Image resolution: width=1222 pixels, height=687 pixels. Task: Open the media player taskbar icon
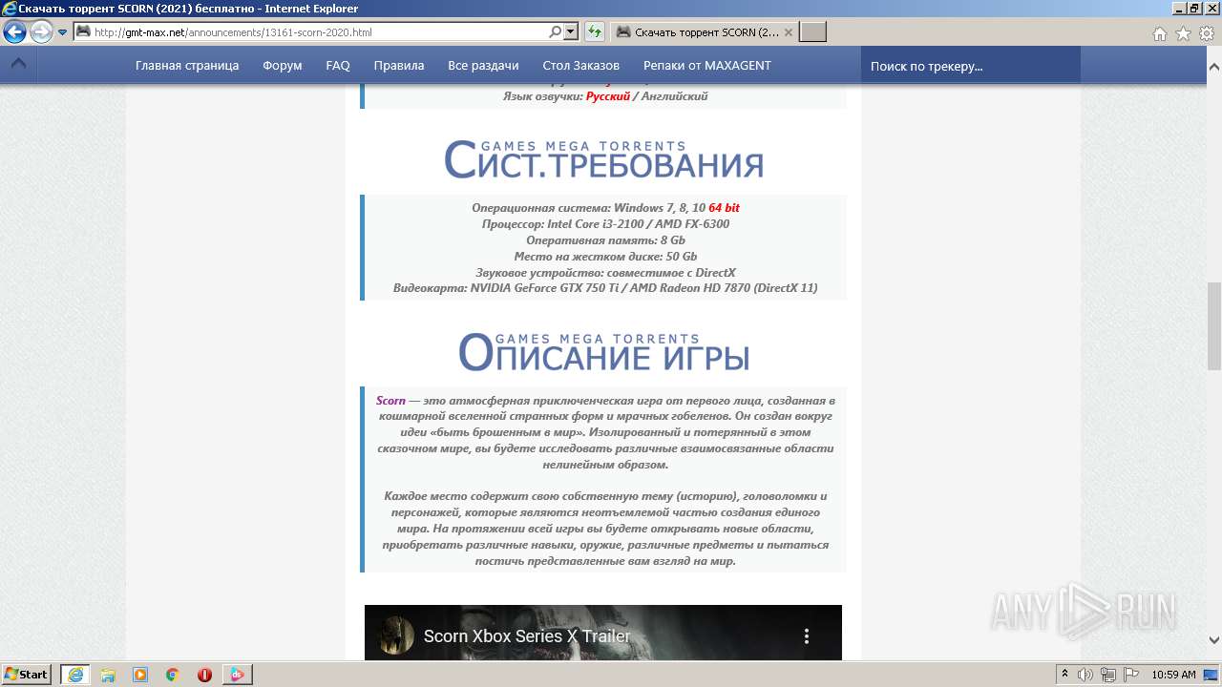[x=140, y=674]
